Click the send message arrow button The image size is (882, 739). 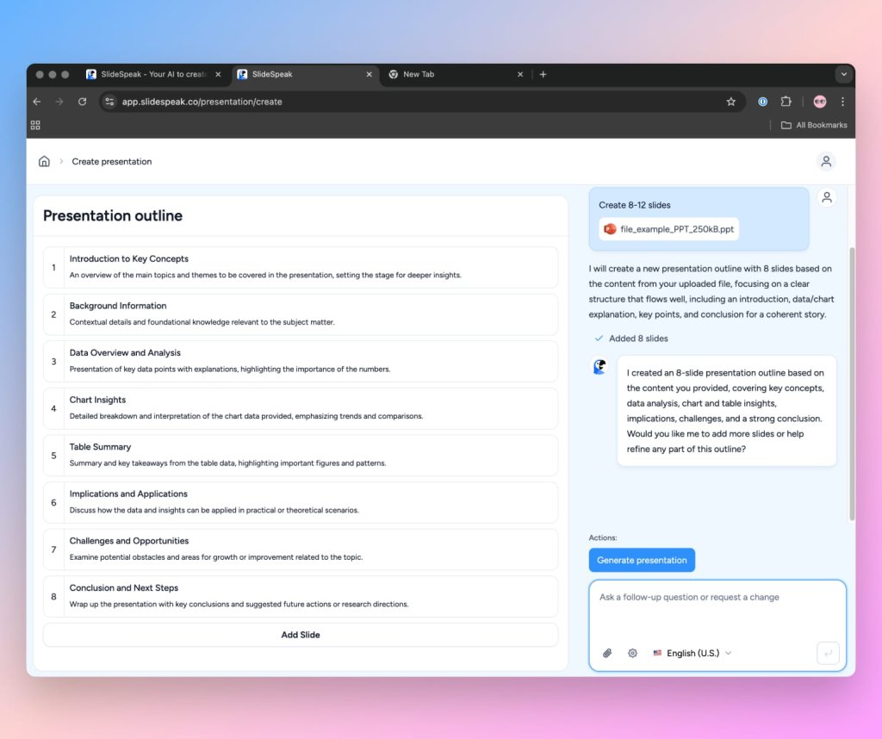click(828, 653)
